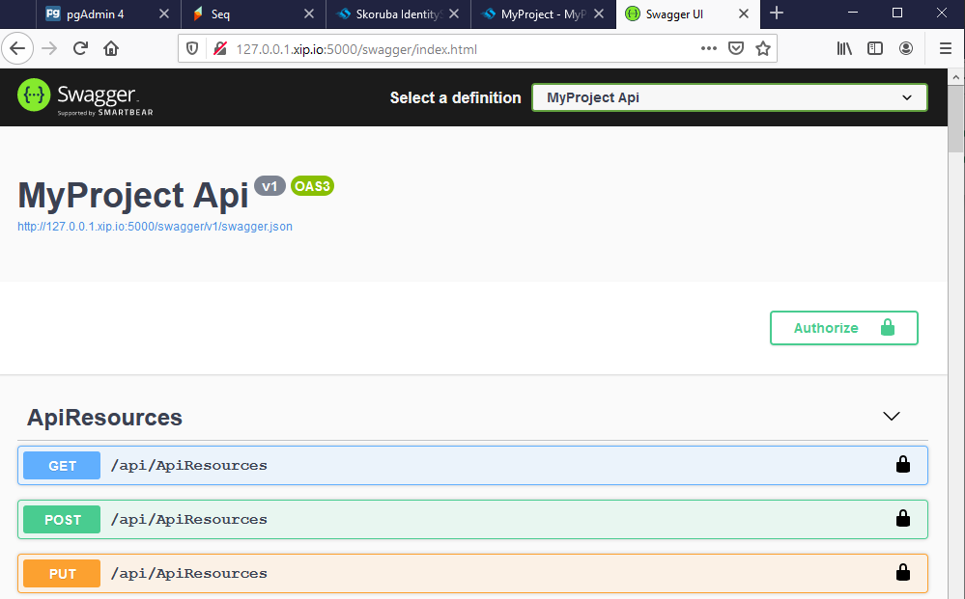Open the browser home page
965x599 pixels.
click(x=111, y=48)
